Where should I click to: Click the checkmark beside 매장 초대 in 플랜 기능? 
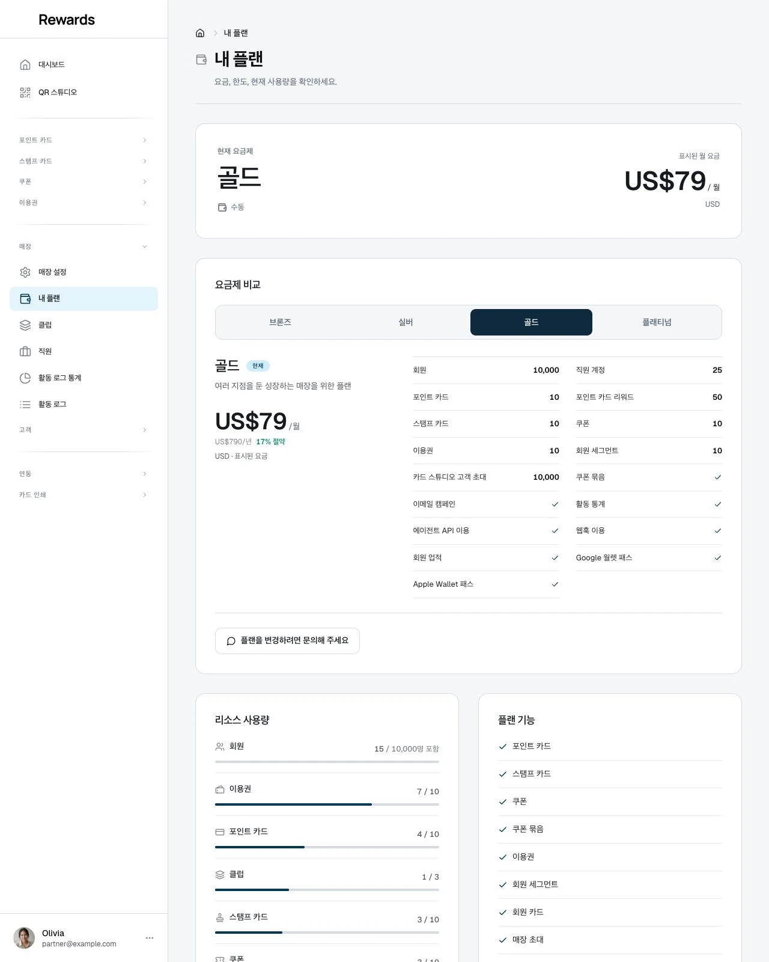[503, 940]
